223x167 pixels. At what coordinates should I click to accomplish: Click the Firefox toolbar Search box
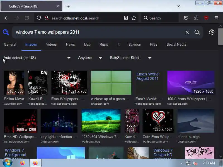[160, 18]
